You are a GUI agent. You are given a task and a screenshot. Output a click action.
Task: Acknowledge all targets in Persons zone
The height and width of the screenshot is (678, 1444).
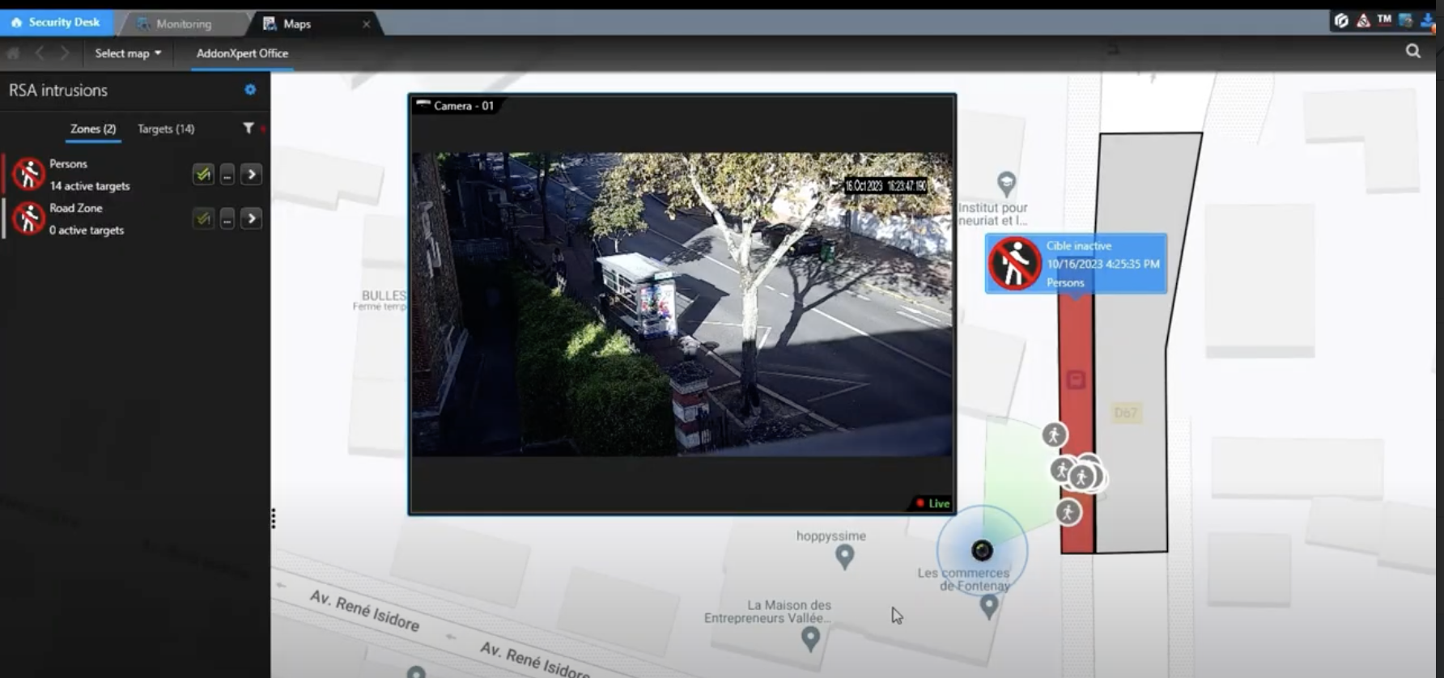pyautogui.click(x=203, y=174)
